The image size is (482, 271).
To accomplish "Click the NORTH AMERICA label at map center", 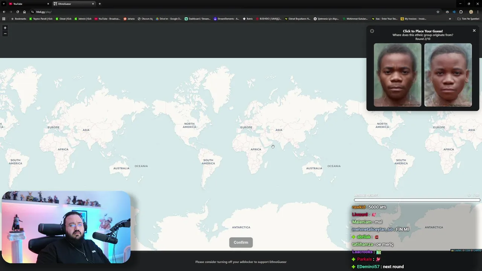I will (x=189, y=125).
